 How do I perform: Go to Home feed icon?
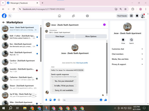(x=59, y=16)
